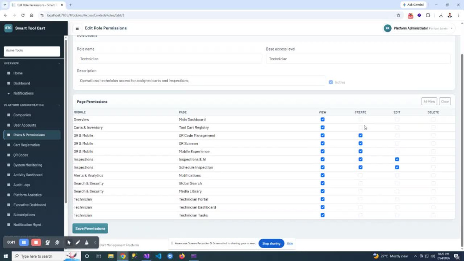Click the PA user avatar icon

[387, 28]
